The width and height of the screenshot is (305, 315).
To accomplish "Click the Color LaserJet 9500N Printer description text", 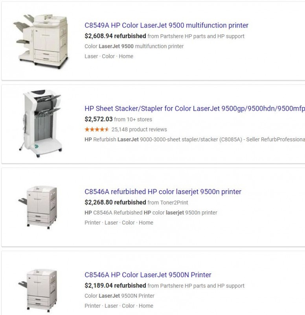I will 119,296.
